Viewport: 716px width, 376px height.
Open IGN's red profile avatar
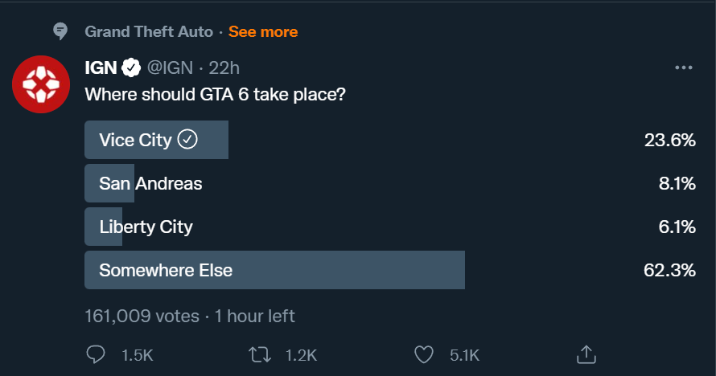39,84
